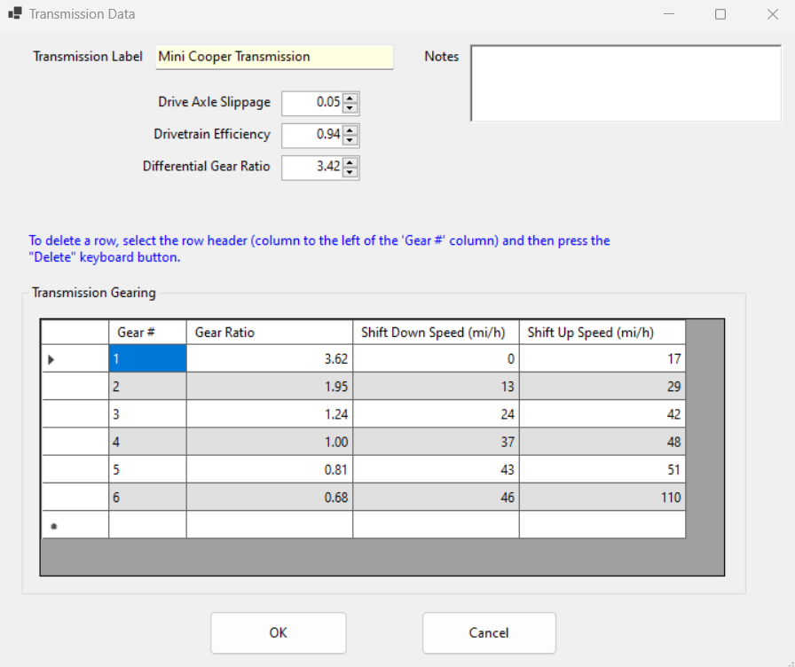Select gear ratio cell 1.00

click(269, 442)
